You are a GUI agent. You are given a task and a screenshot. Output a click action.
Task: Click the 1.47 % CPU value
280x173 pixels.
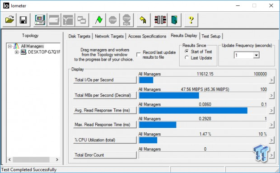[205, 134]
